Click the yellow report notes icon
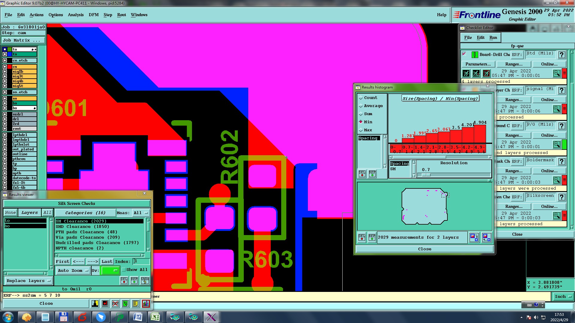575x323 pixels. click(136, 304)
